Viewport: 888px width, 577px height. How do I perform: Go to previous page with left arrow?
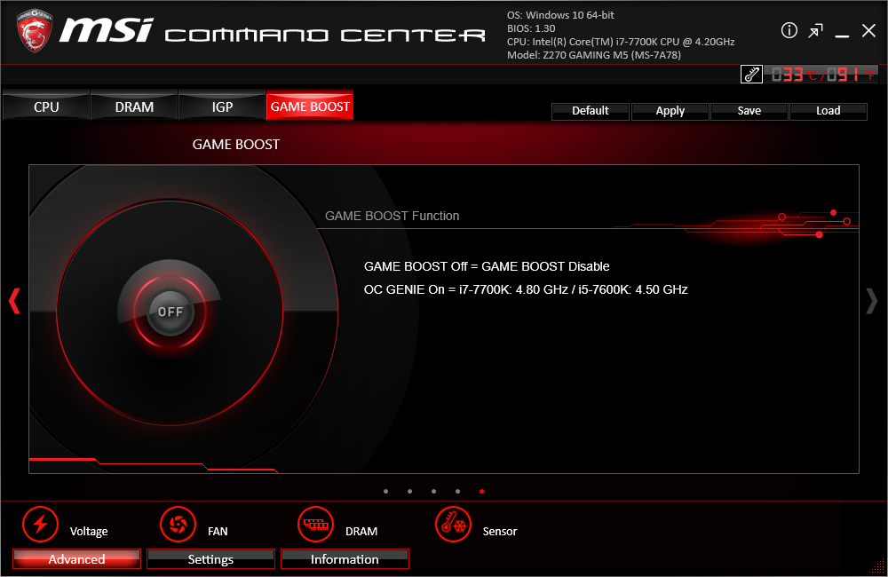15,301
